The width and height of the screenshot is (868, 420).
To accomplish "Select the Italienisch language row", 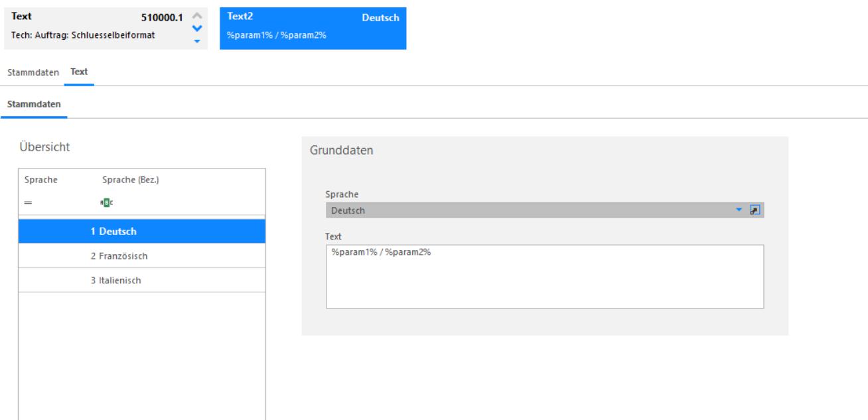I will [x=142, y=281].
